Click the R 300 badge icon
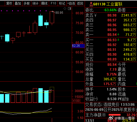This screenshot has width=137, height=122. click(x=91, y=4)
